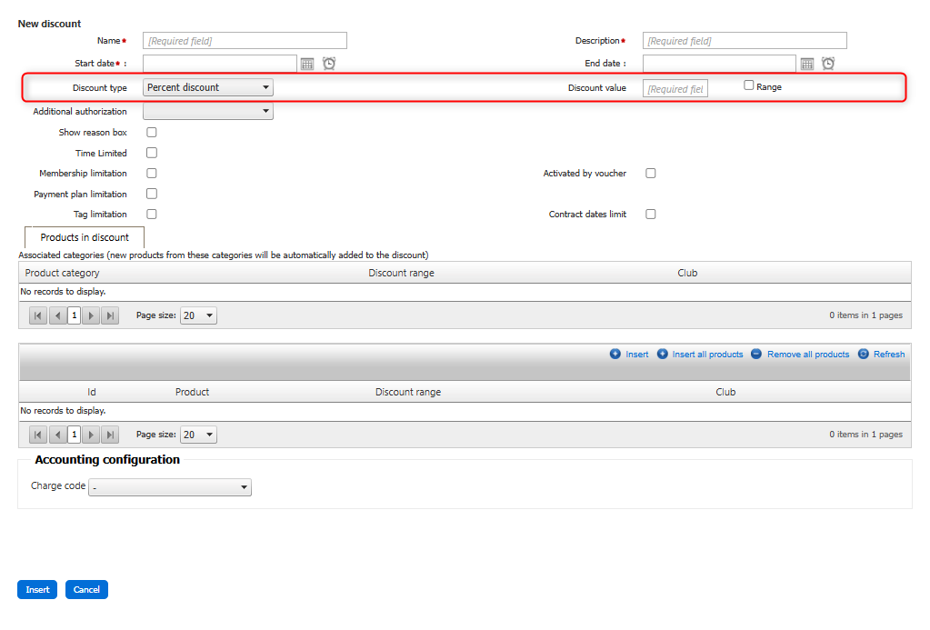Viewport: 930px width, 630px height.
Task: Toggle the Activated by voucher checkbox
Action: (x=651, y=174)
